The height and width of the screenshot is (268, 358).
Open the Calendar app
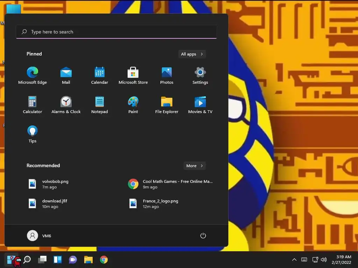click(x=100, y=75)
